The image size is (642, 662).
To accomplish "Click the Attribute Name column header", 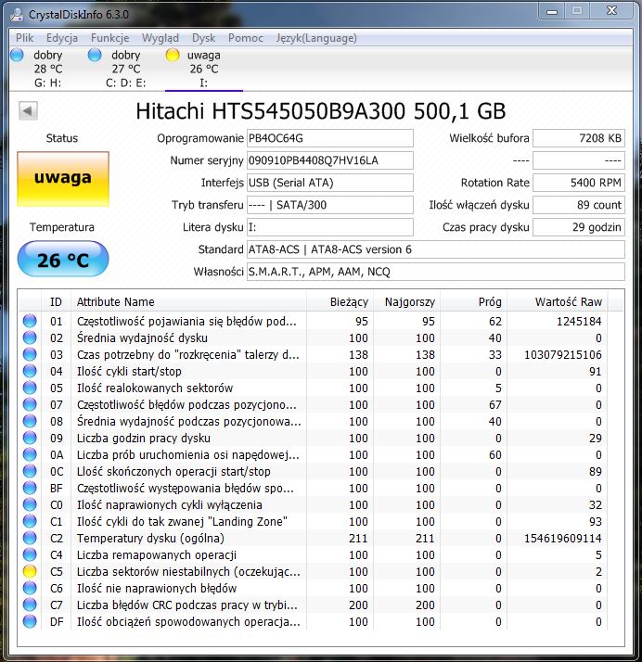I will [x=189, y=302].
